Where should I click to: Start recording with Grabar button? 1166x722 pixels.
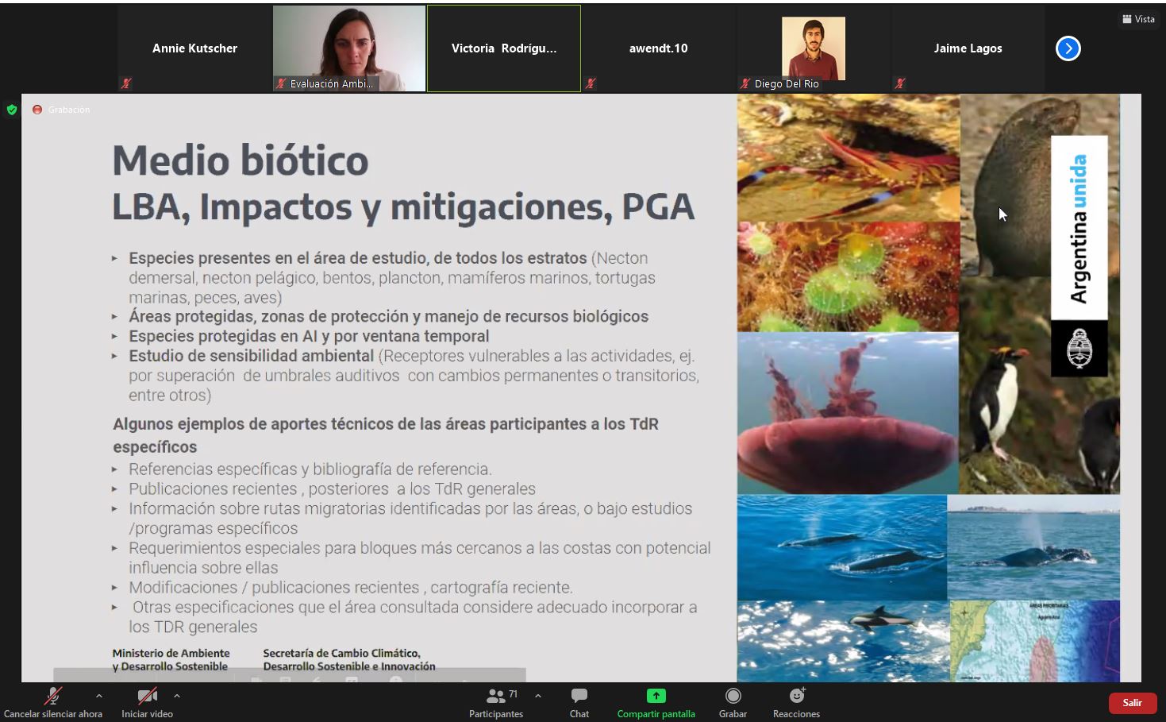point(733,701)
